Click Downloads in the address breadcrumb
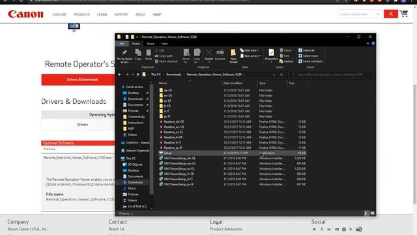This screenshot has width=417, height=235. point(174,74)
